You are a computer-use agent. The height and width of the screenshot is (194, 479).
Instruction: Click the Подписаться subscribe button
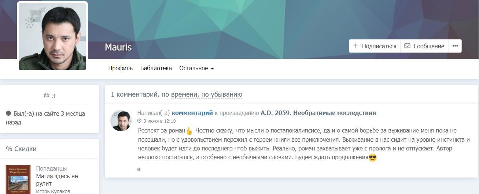pos(375,46)
